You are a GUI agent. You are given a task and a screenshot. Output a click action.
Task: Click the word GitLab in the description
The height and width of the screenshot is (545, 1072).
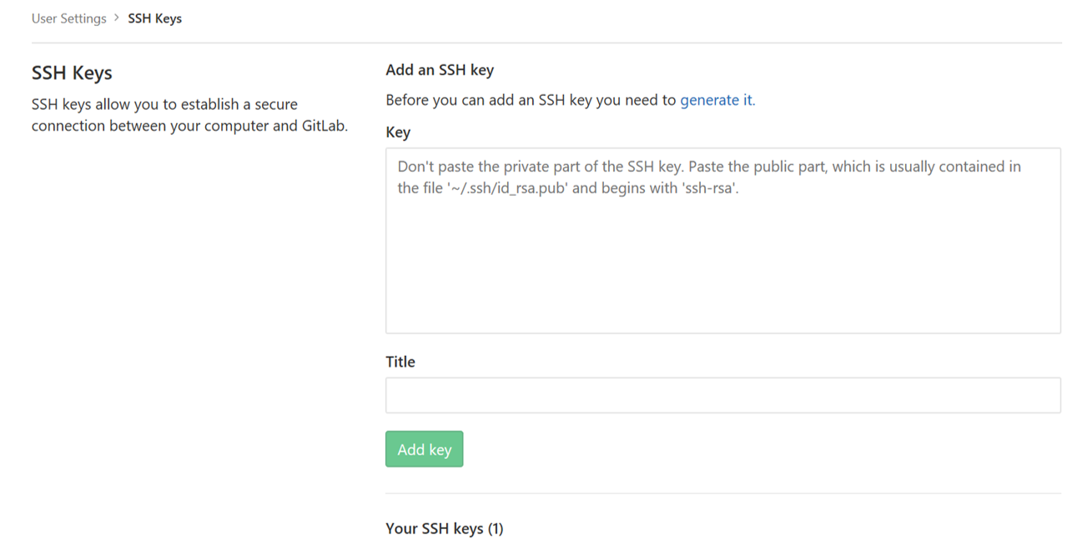324,127
